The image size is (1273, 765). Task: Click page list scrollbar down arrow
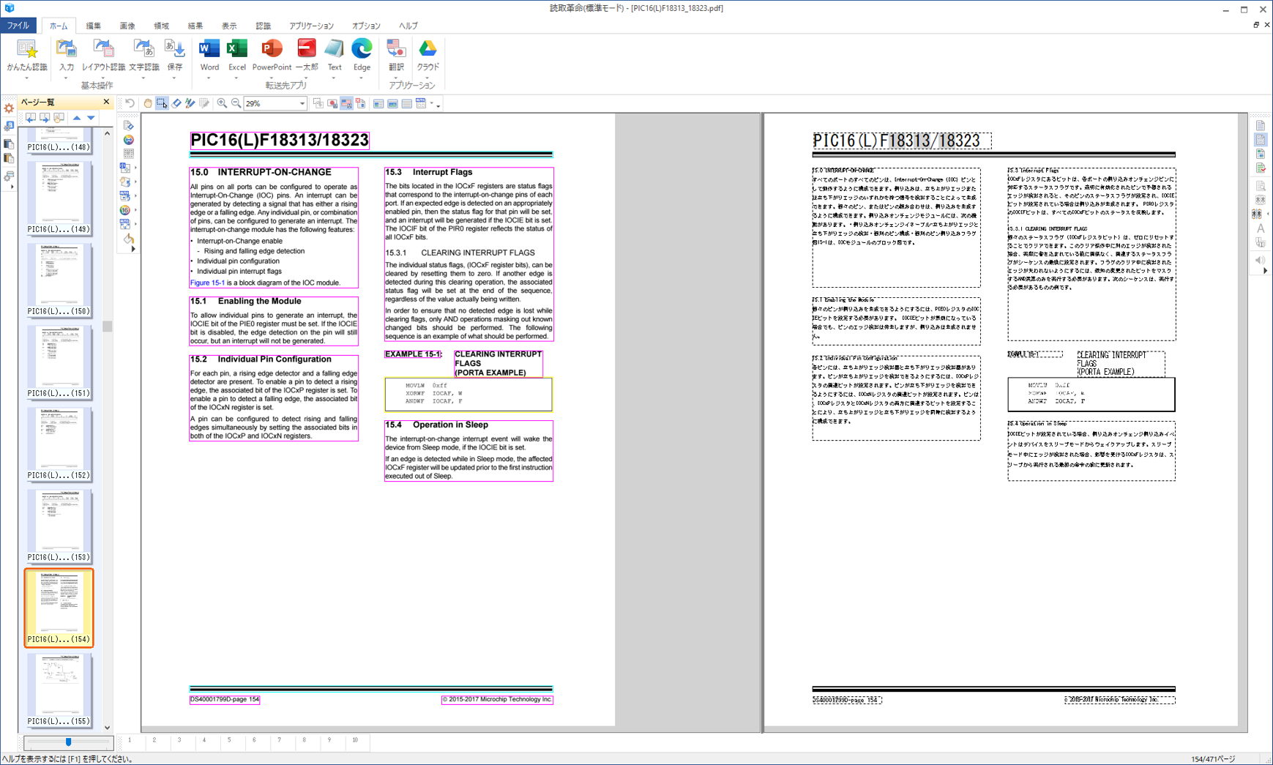tap(108, 728)
